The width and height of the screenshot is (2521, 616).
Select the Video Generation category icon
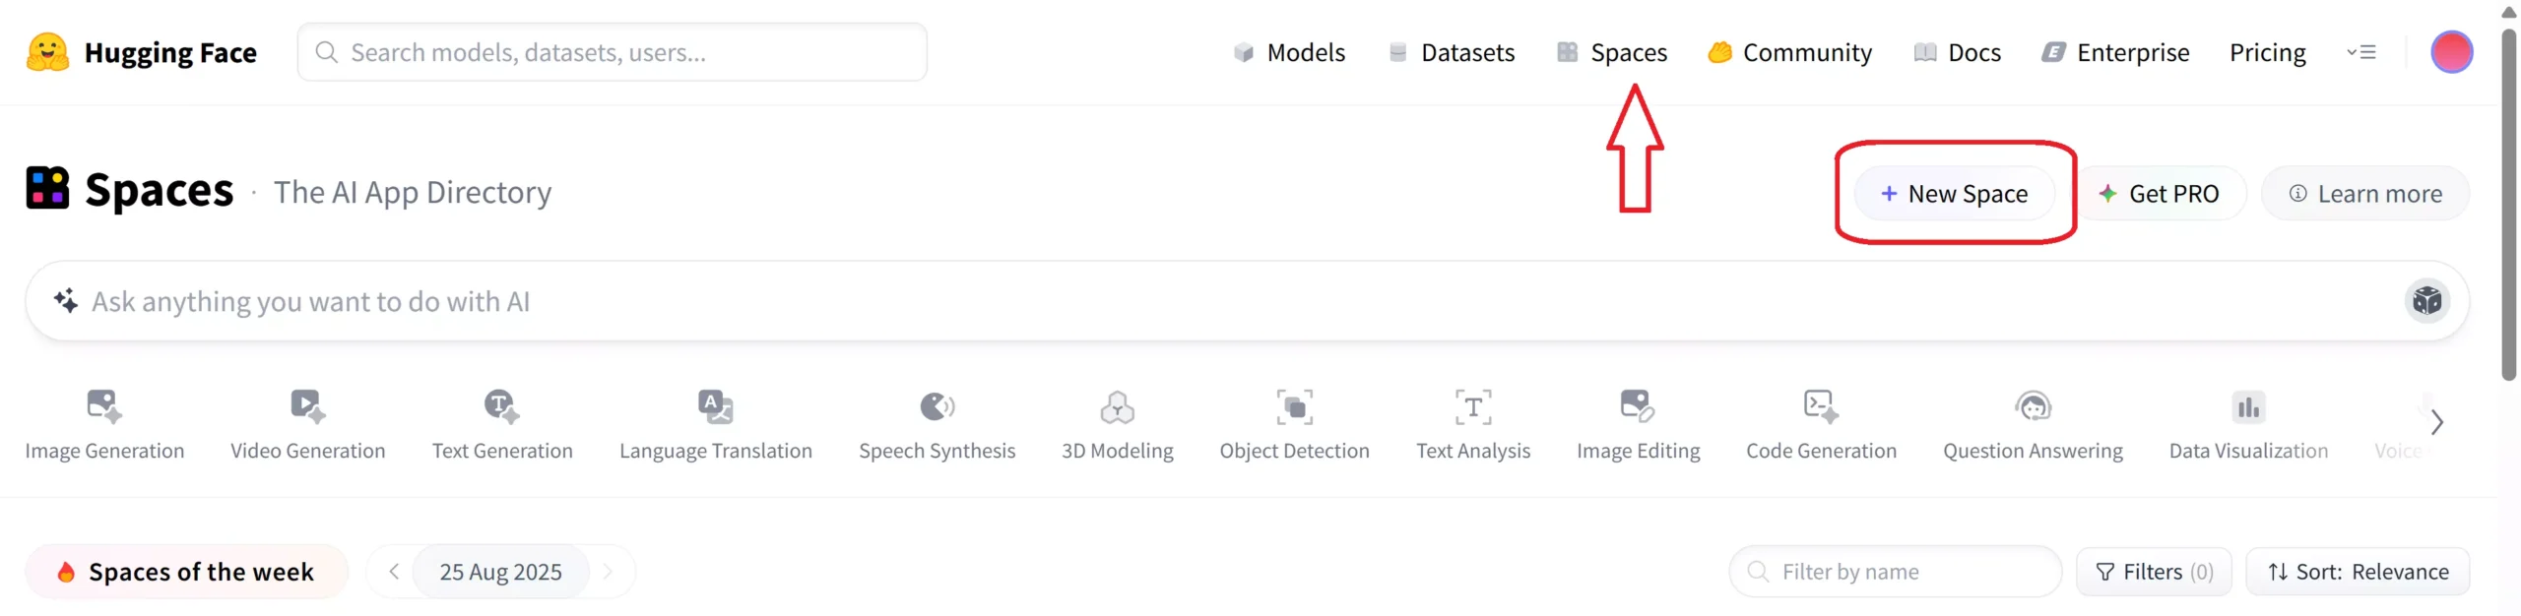[307, 406]
